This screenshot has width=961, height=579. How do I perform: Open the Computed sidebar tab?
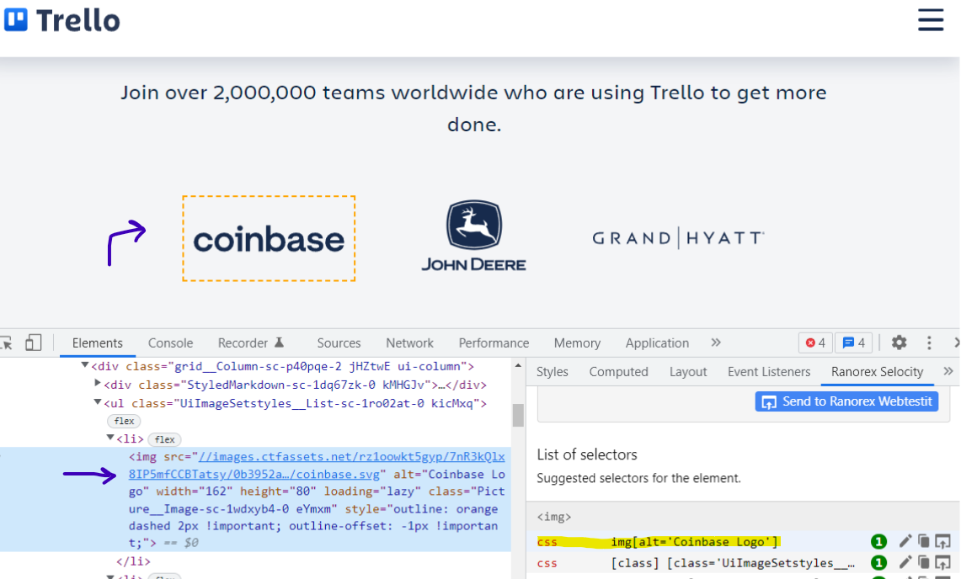coord(618,372)
